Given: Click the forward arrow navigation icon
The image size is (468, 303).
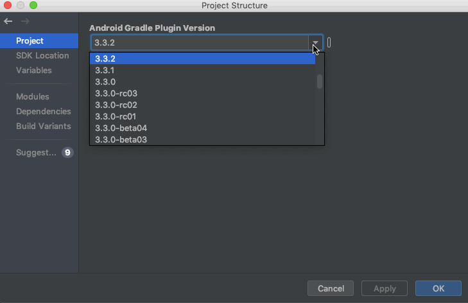Looking at the screenshot, I should pyautogui.click(x=25, y=21).
